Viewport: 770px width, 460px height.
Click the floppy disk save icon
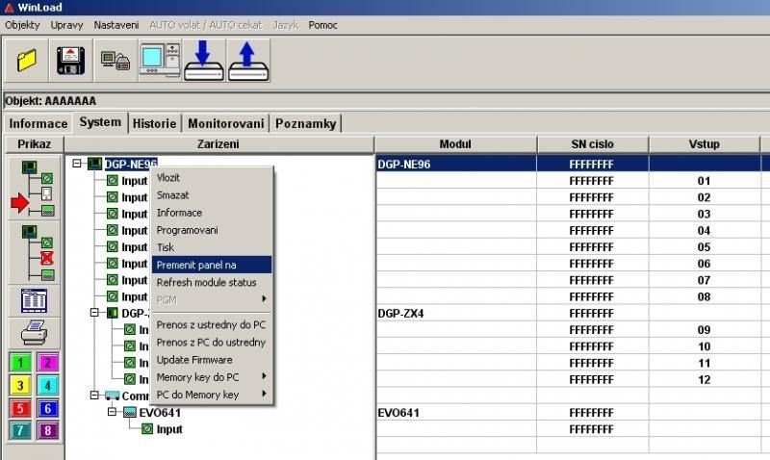[72, 61]
